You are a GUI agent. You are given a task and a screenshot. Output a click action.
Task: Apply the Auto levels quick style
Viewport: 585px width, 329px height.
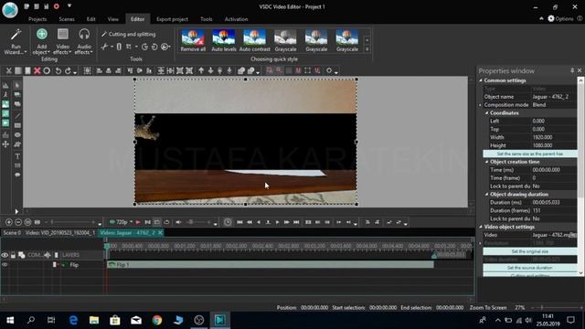coord(223,40)
